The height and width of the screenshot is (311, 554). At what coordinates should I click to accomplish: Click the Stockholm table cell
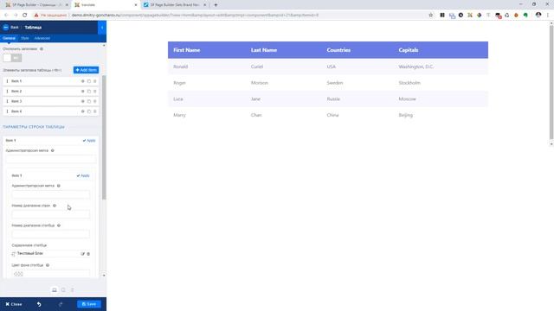(409, 83)
